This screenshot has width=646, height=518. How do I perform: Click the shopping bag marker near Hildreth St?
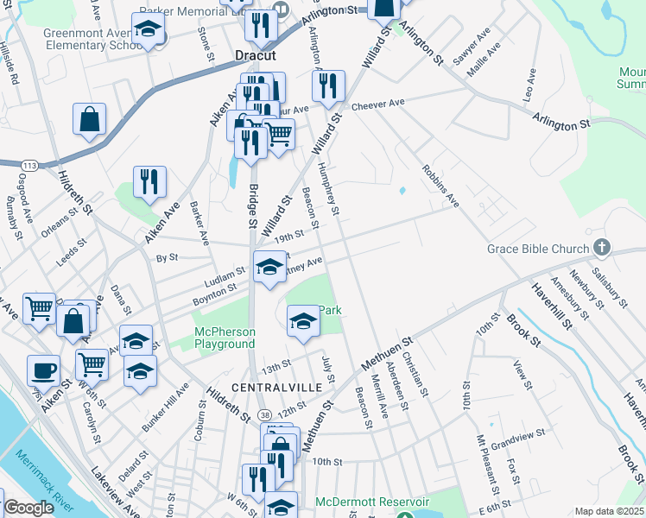[x=90, y=120]
